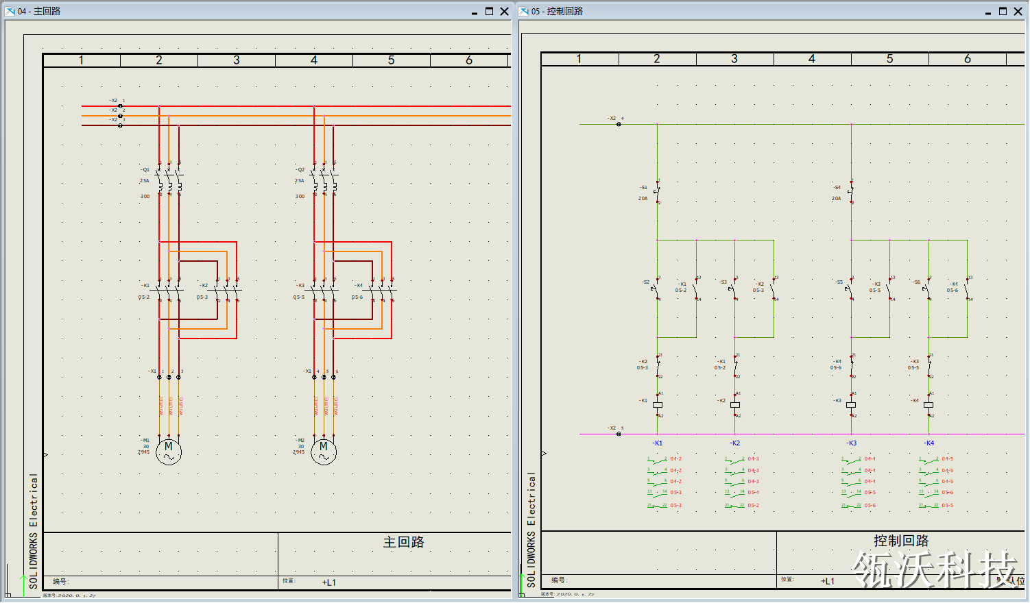Click column 4 header in main circuit sheet

point(313,60)
